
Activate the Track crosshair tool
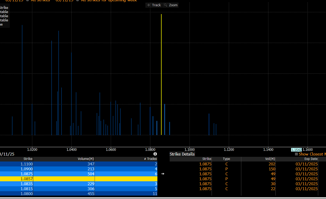(154, 5)
